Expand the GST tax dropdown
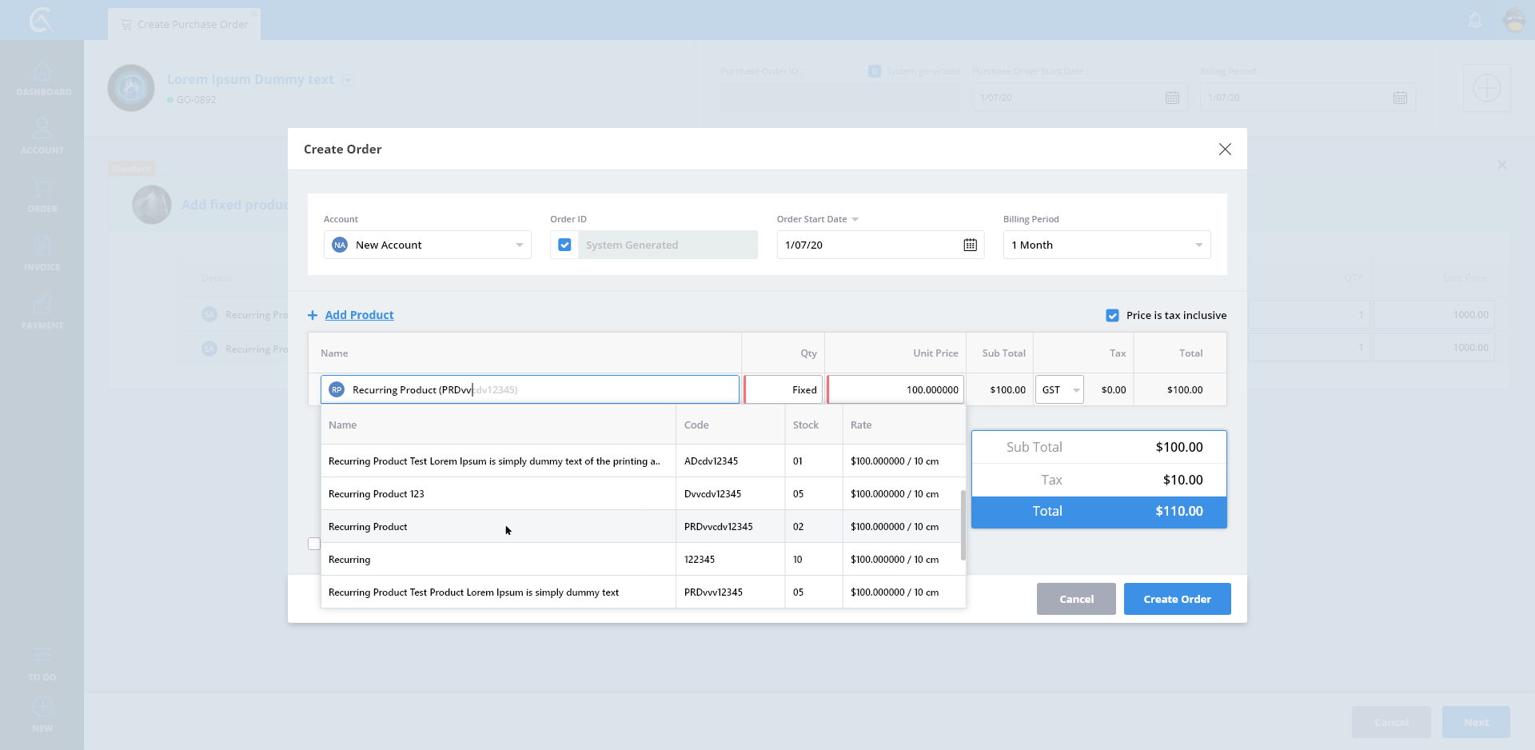Viewport: 1535px width, 750px height. (x=1076, y=390)
